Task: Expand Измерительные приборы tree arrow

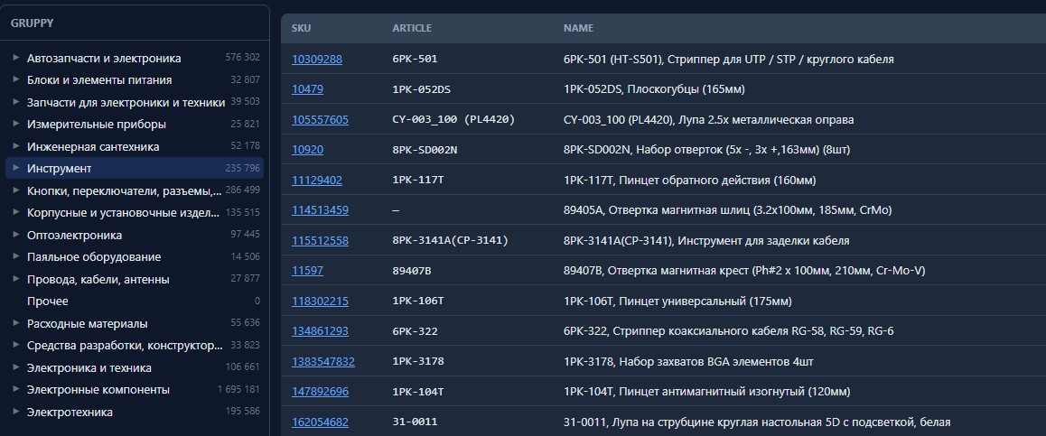Action: [16, 124]
